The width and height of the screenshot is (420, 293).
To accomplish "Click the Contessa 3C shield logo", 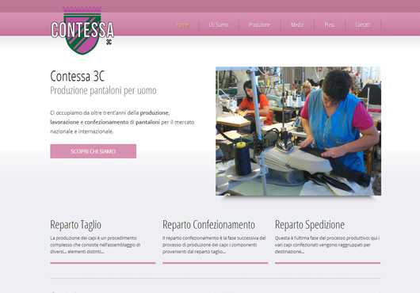I will (x=82, y=31).
